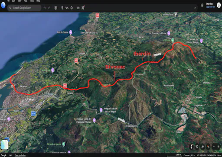Open the map style layers thumbnail
The height and width of the screenshot is (157, 222).
[x=4, y=145]
